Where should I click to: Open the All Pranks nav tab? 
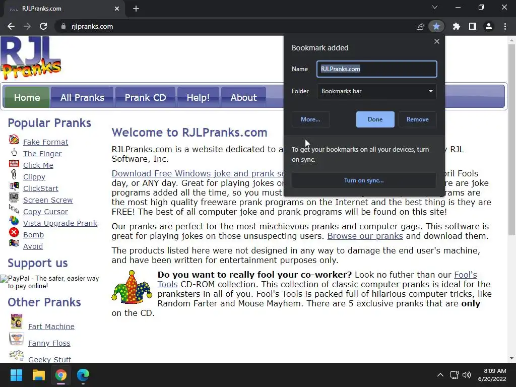point(82,97)
